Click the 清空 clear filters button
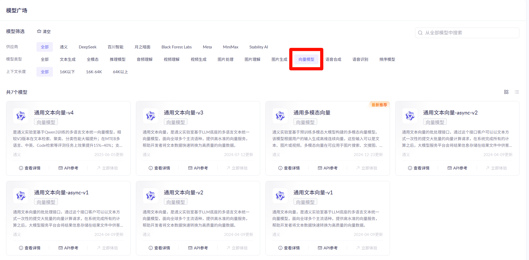 click(x=44, y=31)
